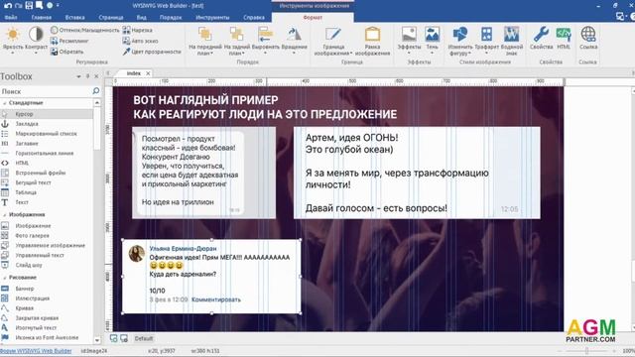Switch to the Инструменты ribbon tab
Viewport: 635px width, 357px height.
[x=212, y=18]
